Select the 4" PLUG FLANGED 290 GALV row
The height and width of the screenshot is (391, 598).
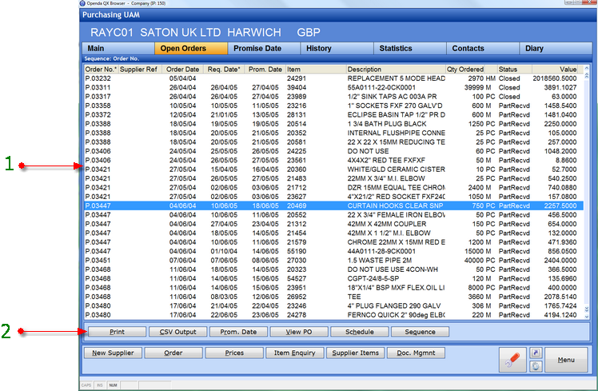tap(333, 306)
